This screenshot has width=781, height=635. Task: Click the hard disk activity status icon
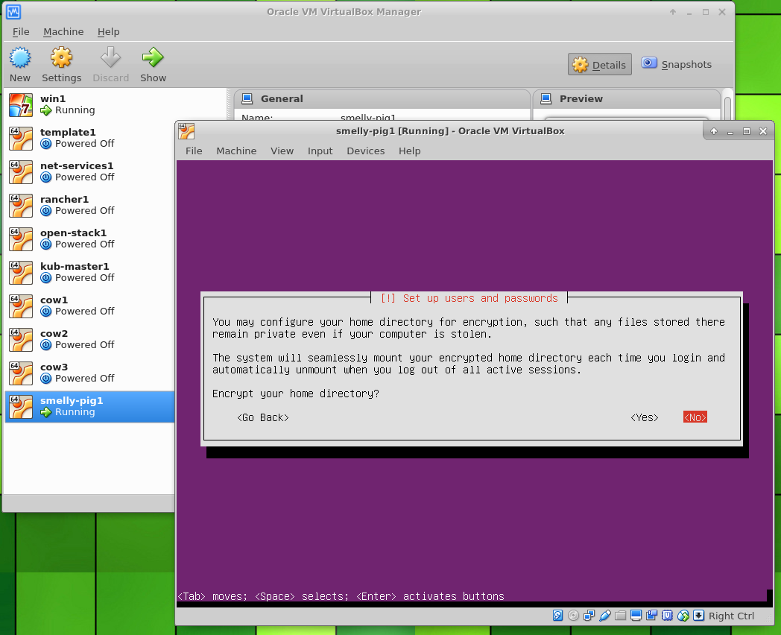(558, 616)
